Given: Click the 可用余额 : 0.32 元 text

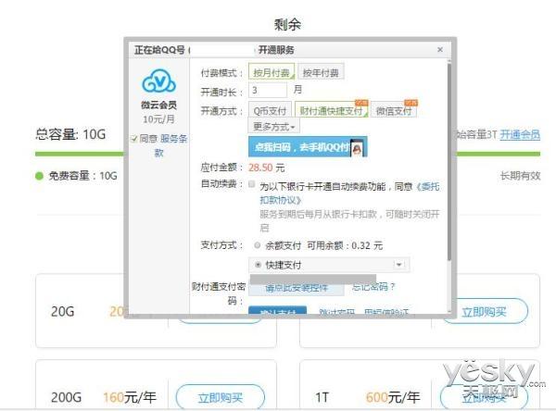Looking at the screenshot, I should coord(345,245).
